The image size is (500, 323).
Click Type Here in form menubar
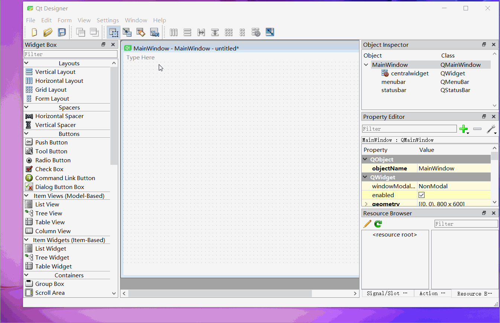click(x=141, y=58)
